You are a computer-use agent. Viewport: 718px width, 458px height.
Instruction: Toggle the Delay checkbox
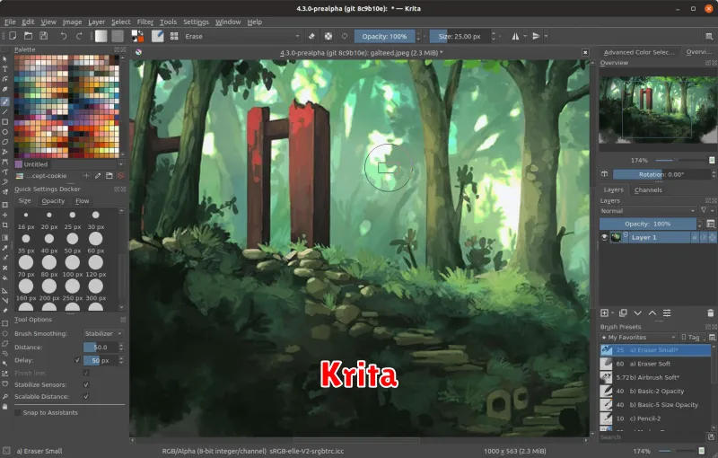pos(77,360)
